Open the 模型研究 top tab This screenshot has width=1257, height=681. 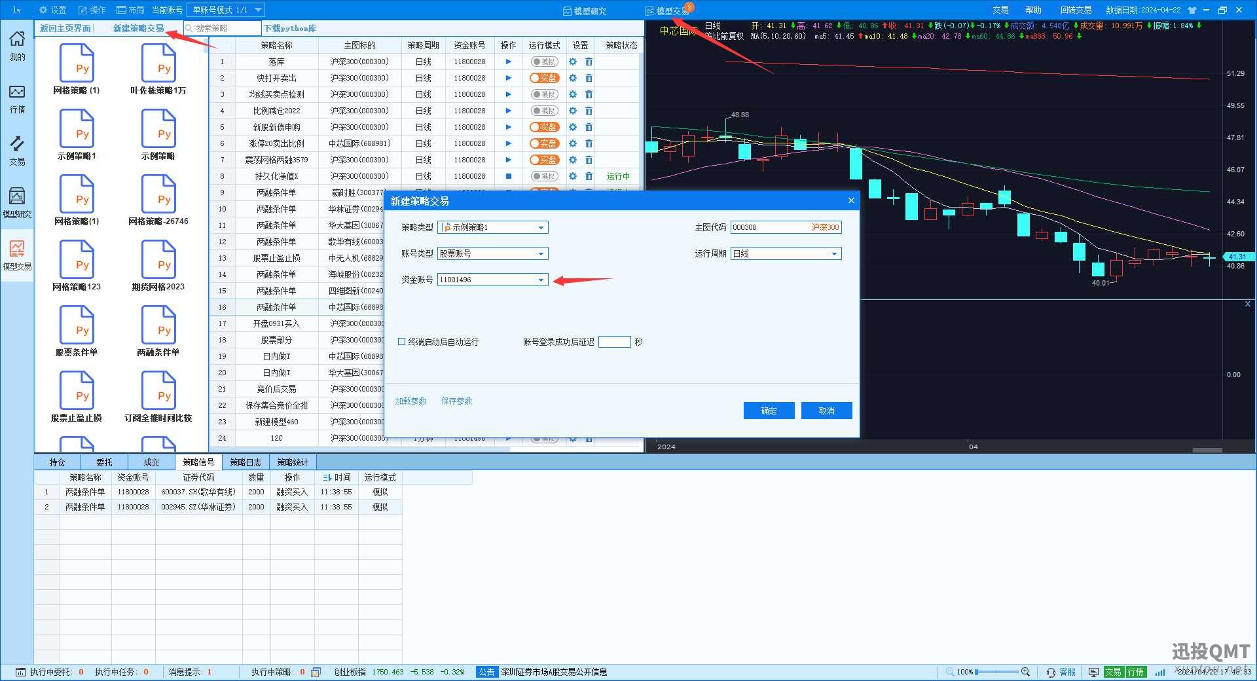click(x=585, y=11)
